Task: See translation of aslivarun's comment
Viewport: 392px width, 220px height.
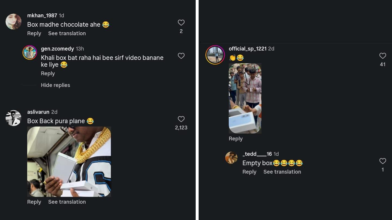Action: [67, 202]
